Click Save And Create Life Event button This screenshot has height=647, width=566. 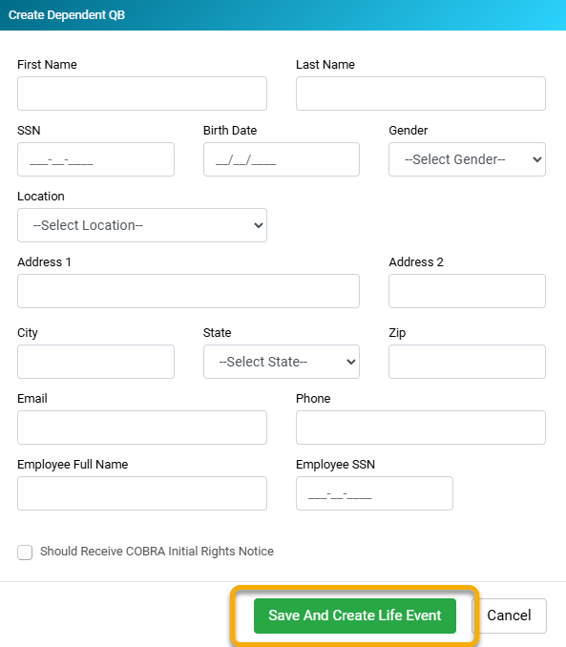pyautogui.click(x=355, y=616)
